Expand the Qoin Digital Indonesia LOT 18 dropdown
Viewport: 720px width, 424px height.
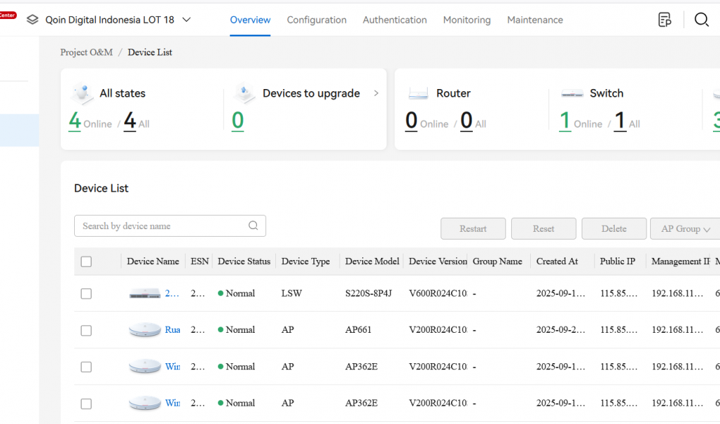coord(186,20)
